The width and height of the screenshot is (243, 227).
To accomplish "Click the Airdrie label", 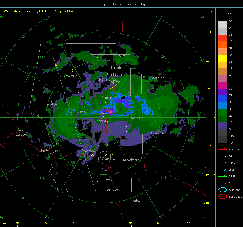I will (x=106, y=144).
